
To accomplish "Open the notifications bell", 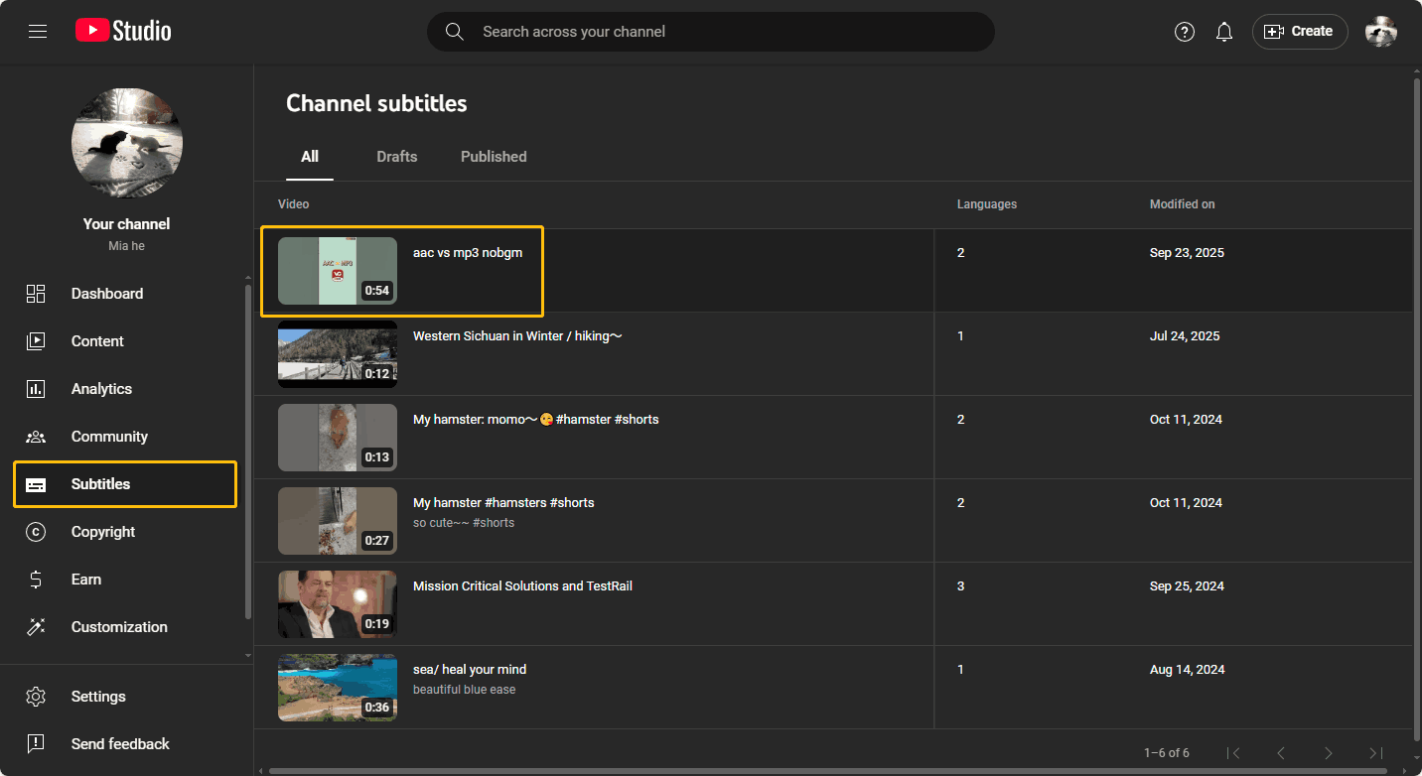I will click(x=1224, y=32).
